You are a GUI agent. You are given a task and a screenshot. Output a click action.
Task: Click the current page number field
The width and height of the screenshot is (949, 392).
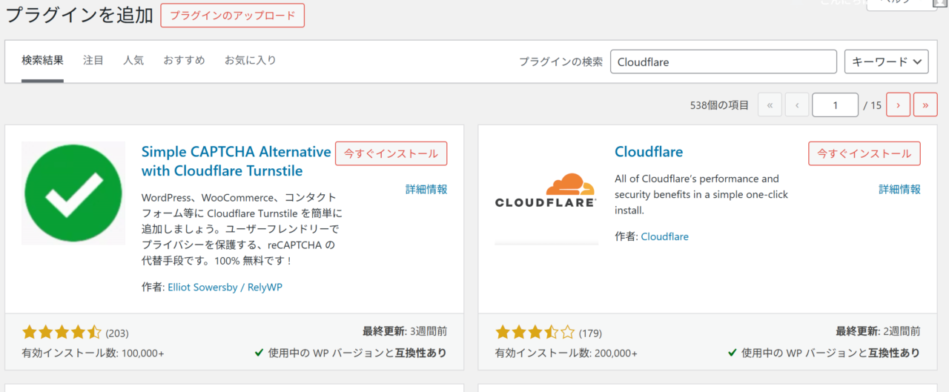tap(835, 105)
